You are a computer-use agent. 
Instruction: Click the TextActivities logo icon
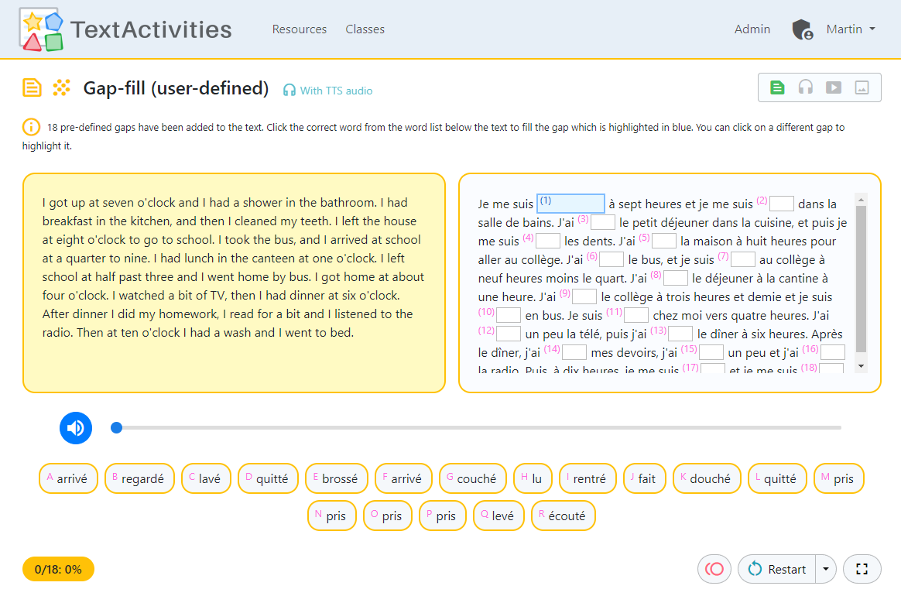pyautogui.click(x=41, y=29)
